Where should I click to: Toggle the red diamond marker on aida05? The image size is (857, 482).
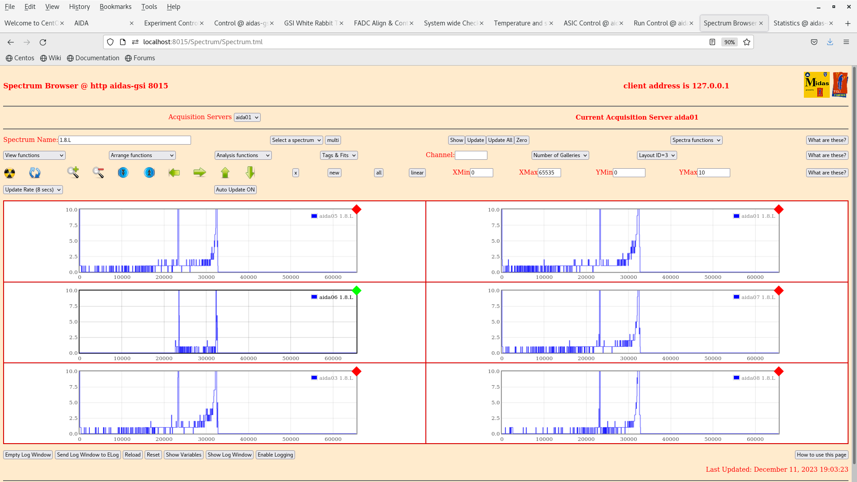point(356,209)
